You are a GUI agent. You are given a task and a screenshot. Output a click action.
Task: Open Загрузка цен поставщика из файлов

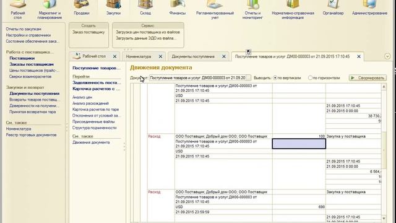(x=148, y=32)
